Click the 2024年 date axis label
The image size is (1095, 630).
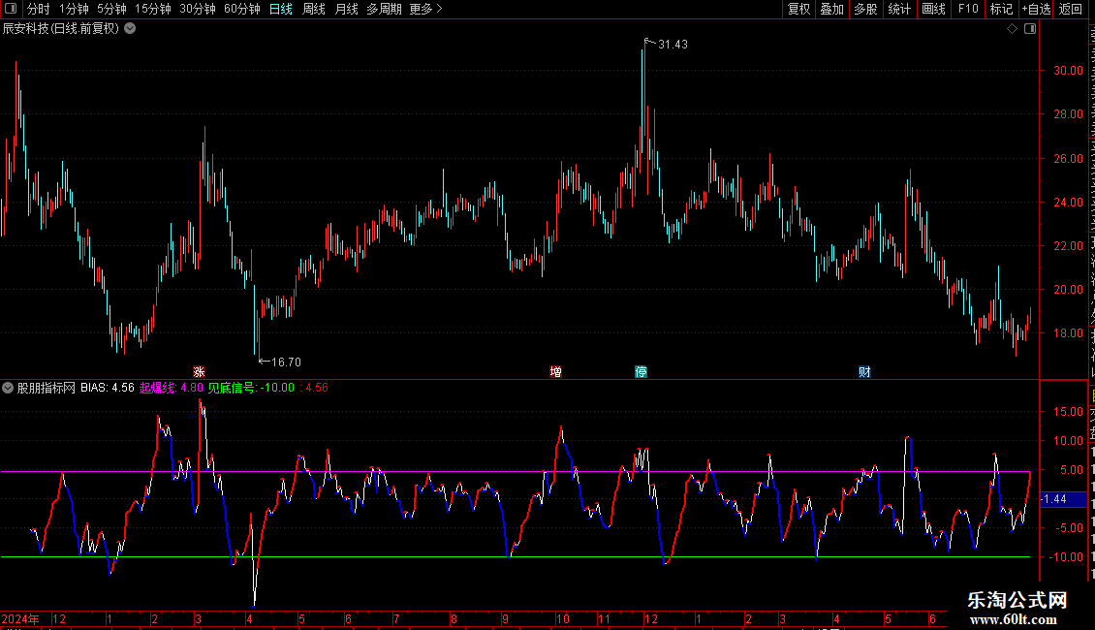click(20, 618)
